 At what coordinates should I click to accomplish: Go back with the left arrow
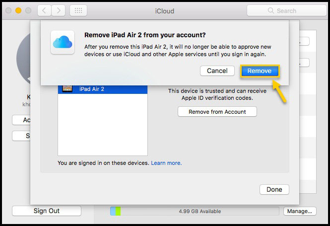[x=44, y=10]
